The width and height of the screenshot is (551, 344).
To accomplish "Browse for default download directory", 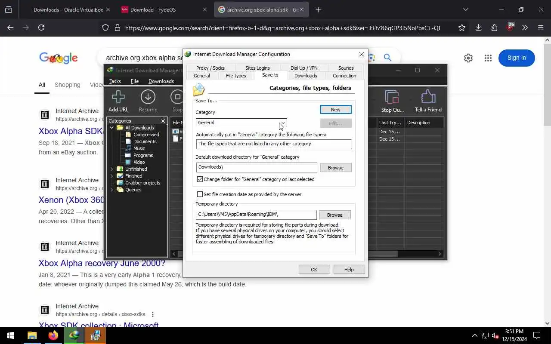I will pos(335,168).
